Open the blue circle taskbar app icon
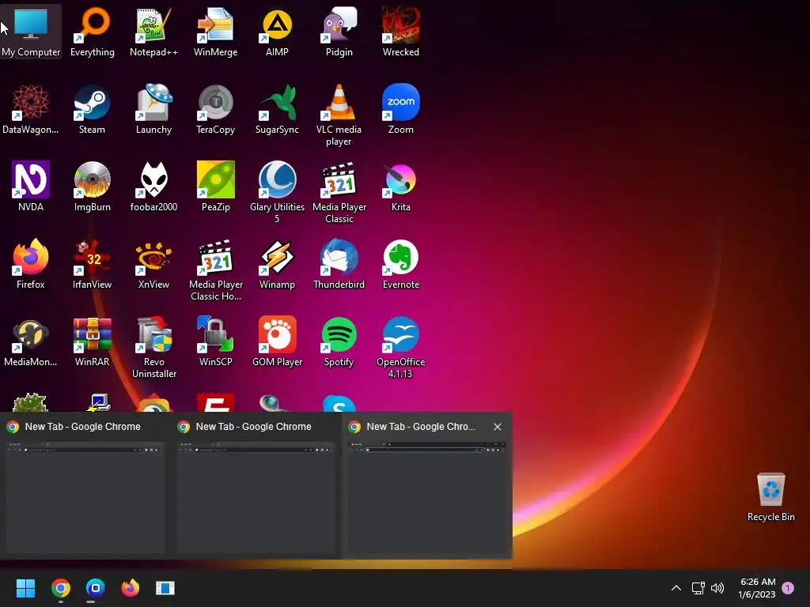This screenshot has height=607, width=810. click(x=95, y=588)
